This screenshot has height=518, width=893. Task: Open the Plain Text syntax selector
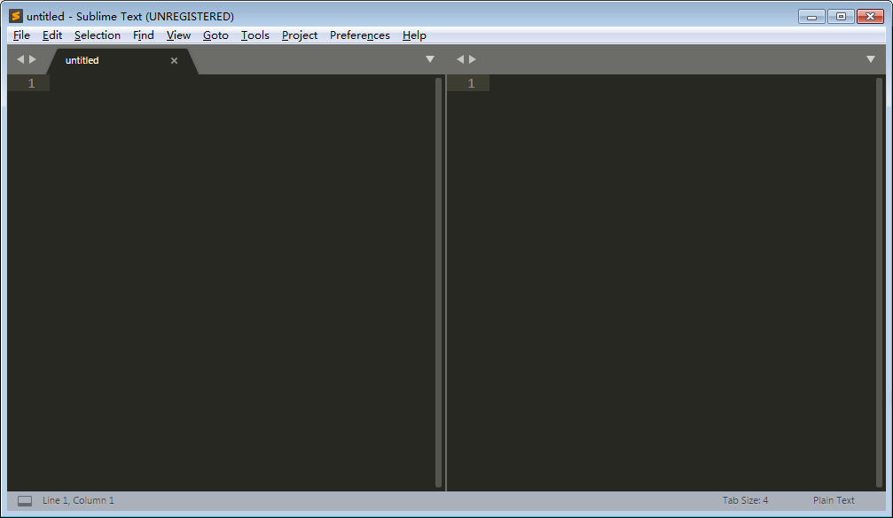point(834,500)
